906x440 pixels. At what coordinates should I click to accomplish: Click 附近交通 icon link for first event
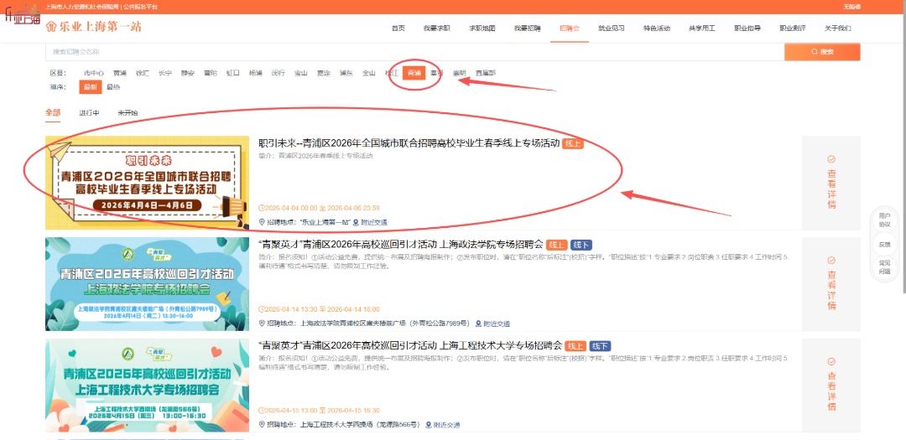tap(370, 222)
